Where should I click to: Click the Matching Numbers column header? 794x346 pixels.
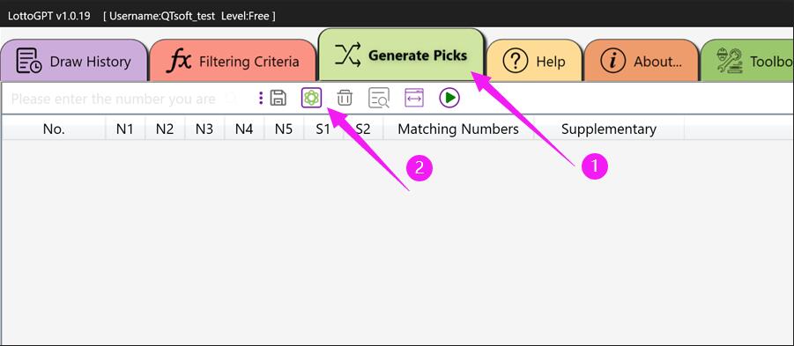point(458,129)
